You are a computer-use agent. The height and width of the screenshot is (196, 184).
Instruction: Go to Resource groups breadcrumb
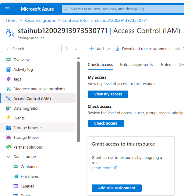(x=40, y=20)
